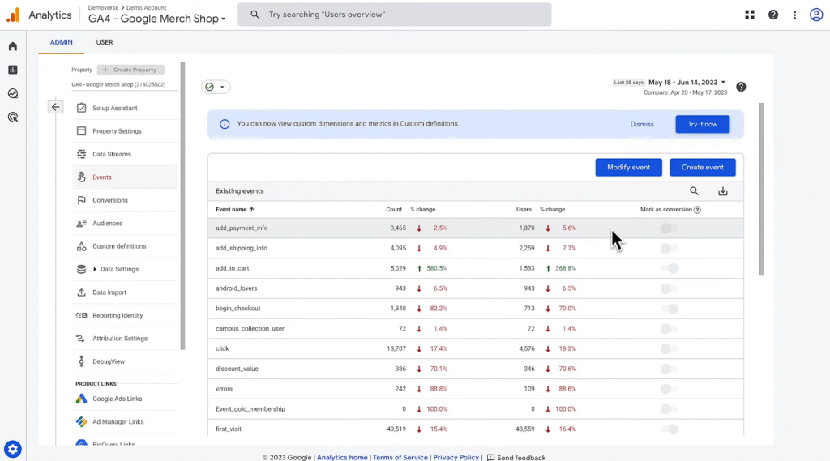Click the Event_gold_membership event name

(x=250, y=409)
